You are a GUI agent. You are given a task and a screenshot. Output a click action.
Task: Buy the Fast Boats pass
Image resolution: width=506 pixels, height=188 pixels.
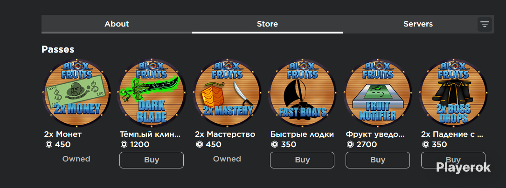click(302, 160)
